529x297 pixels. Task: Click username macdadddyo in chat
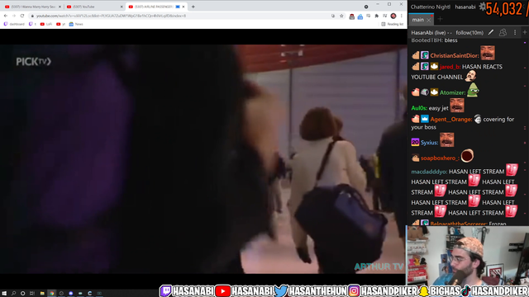coord(429,172)
